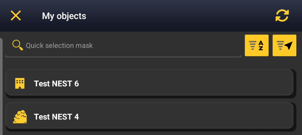The image size is (302, 135).
Task: Click the underline of the search field
Action: coord(123,57)
